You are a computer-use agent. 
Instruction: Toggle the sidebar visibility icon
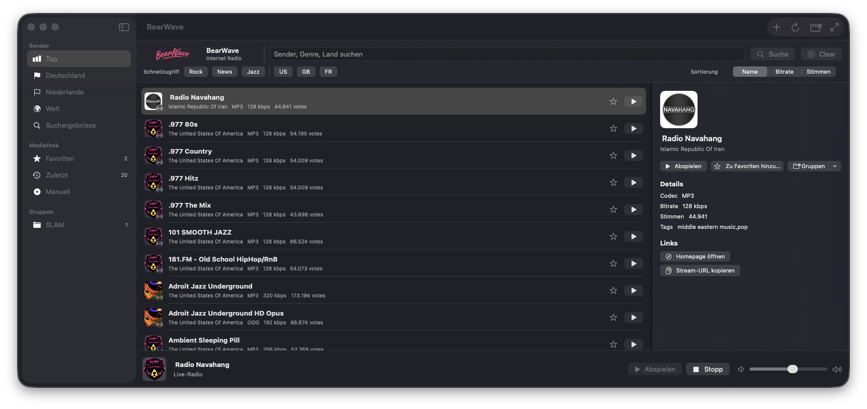point(124,27)
